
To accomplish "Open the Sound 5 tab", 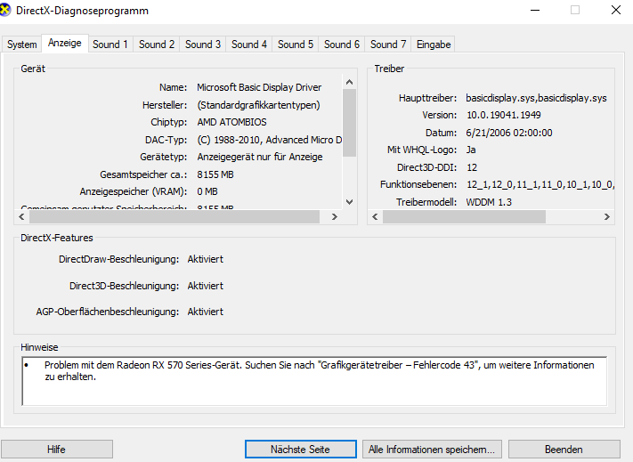I will pos(296,45).
